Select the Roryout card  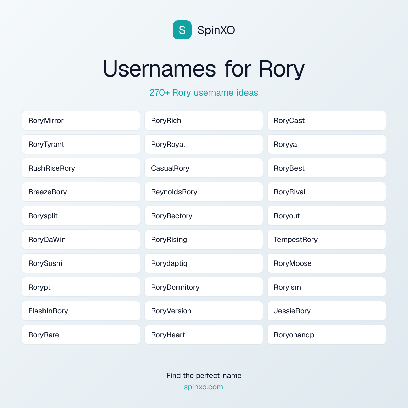326,216
